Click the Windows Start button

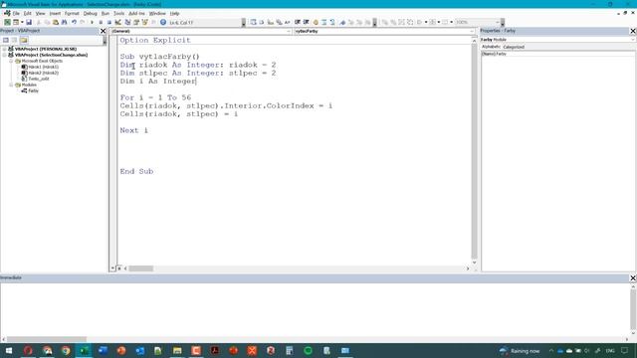pos(9,351)
